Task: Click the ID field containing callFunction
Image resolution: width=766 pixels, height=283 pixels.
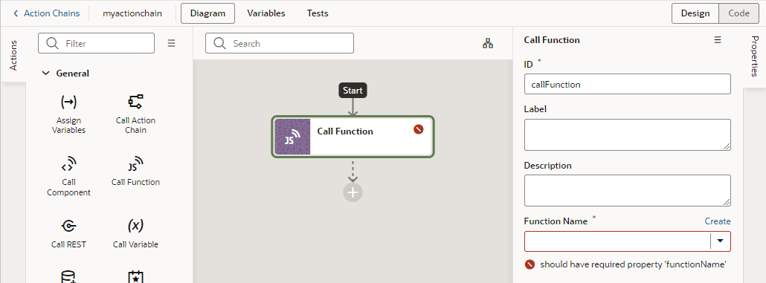Action: click(x=627, y=84)
